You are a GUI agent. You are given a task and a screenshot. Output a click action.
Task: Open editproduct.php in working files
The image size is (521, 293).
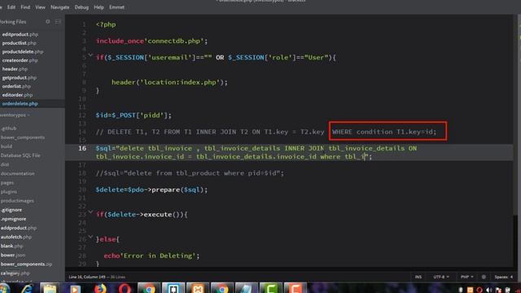pyautogui.click(x=20, y=34)
